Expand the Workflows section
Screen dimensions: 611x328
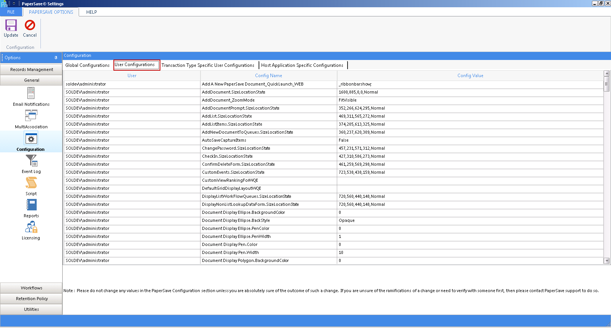pyautogui.click(x=31, y=288)
